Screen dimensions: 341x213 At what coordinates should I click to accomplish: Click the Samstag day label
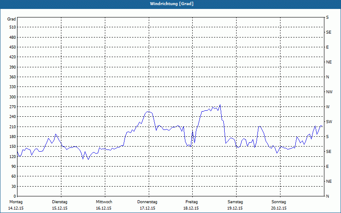235,201
